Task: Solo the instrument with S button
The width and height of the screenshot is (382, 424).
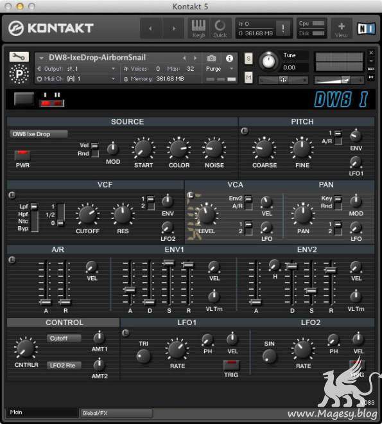Action: (x=248, y=58)
